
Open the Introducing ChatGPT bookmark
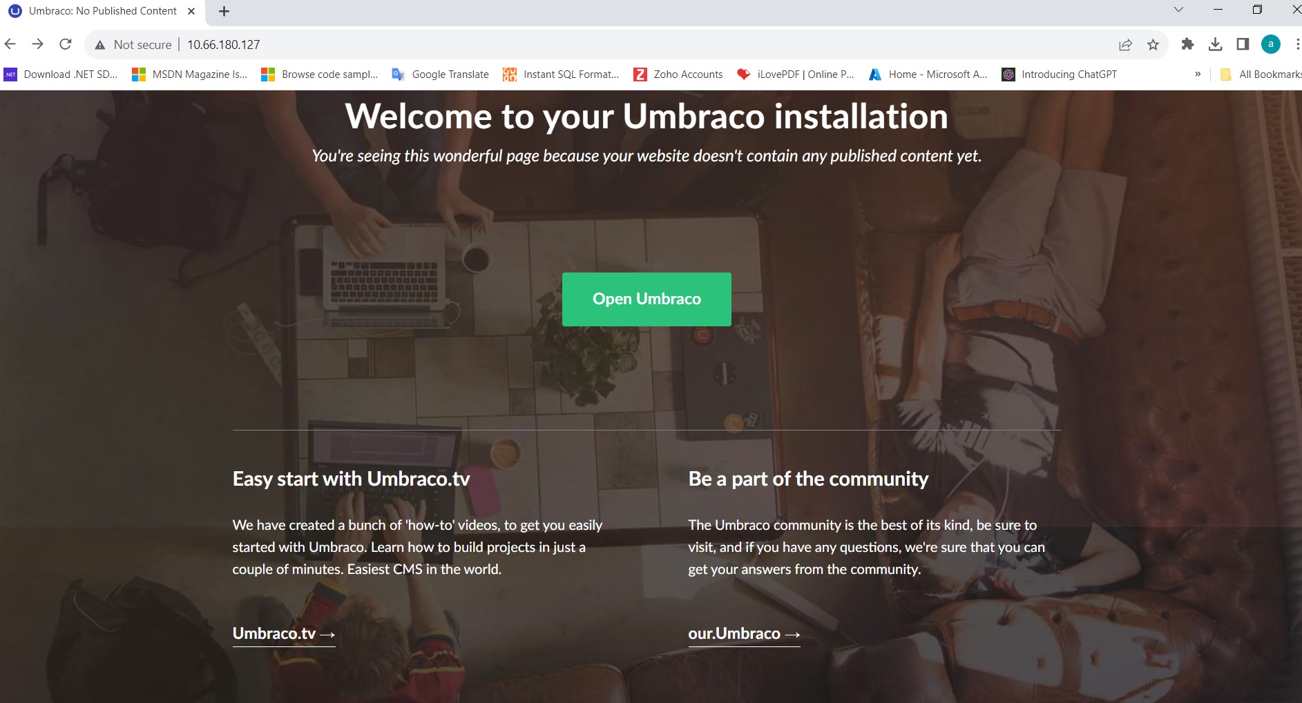(1059, 75)
